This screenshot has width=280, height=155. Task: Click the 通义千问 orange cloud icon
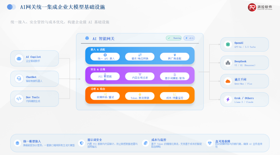(228, 81)
